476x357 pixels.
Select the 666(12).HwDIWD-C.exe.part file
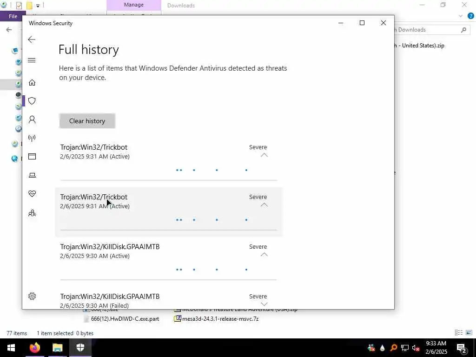[121, 319]
